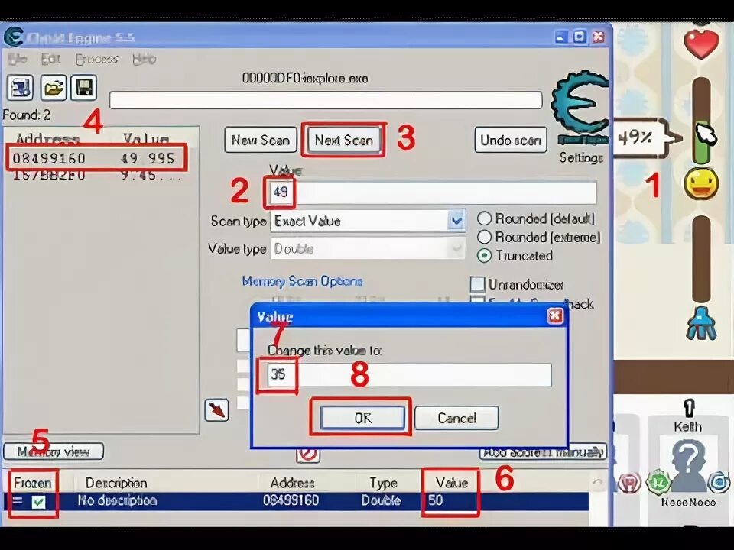This screenshot has width=734, height=550.
Task: Click the scan progress bar at top
Action: pyautogui.click(x=326, y=100)
